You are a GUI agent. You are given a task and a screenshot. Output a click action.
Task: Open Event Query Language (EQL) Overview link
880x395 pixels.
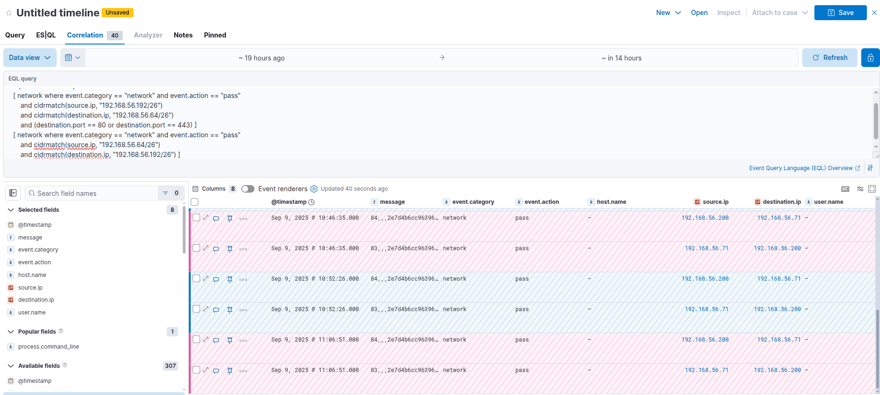point(801,168)
